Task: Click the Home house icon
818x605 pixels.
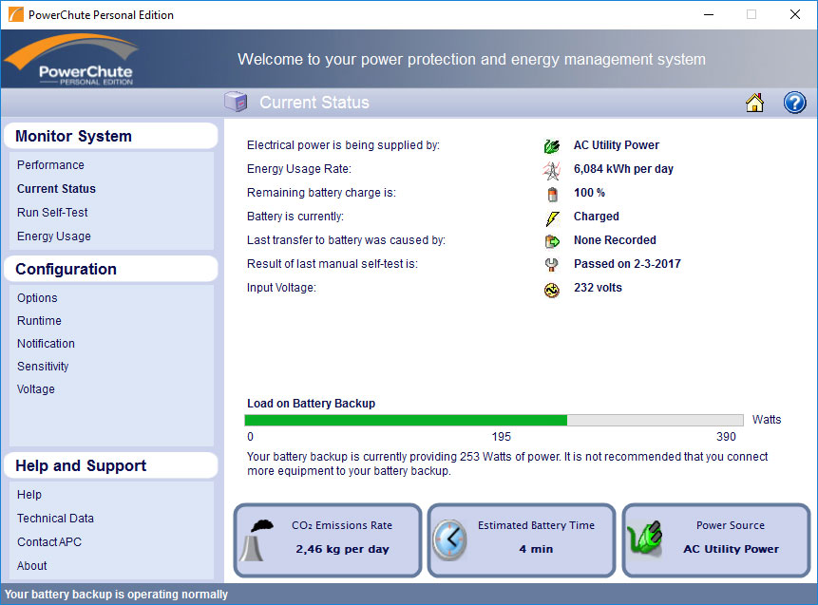Action: coord(754,103)
